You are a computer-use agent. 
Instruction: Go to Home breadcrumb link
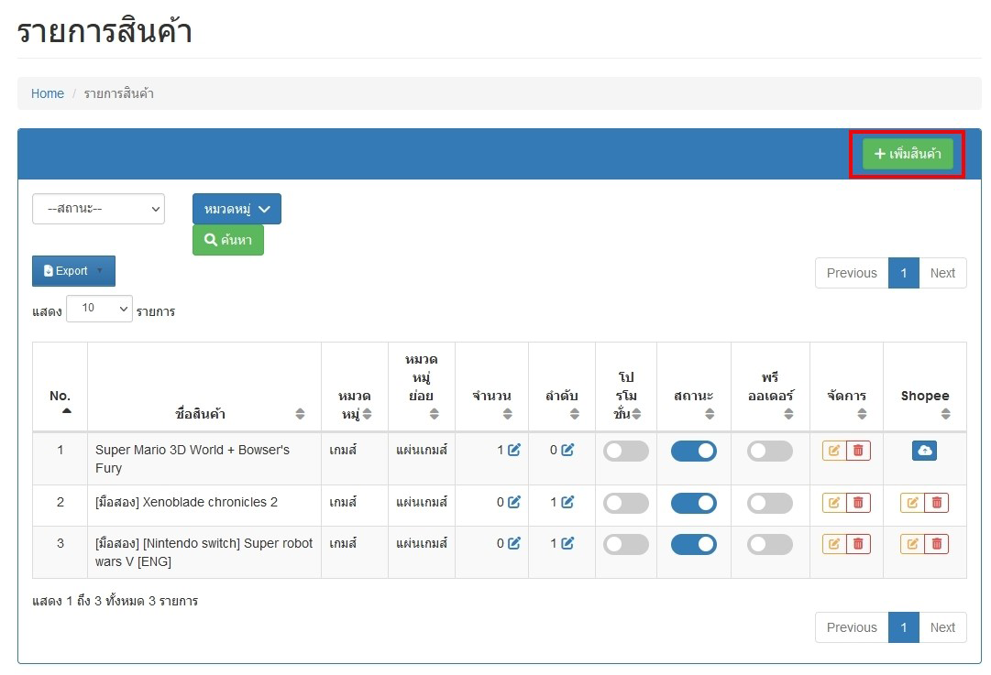click(x=48, y=93)
